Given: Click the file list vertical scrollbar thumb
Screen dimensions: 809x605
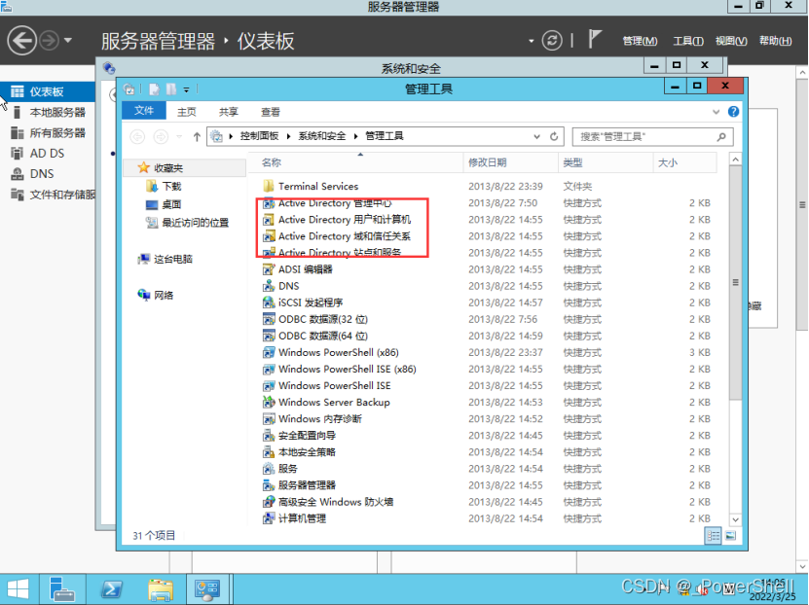Looking at the screenshot, I should pos(735,282).
